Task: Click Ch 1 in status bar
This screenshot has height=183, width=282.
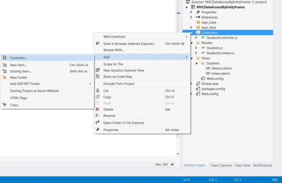Action: point(238,180)
